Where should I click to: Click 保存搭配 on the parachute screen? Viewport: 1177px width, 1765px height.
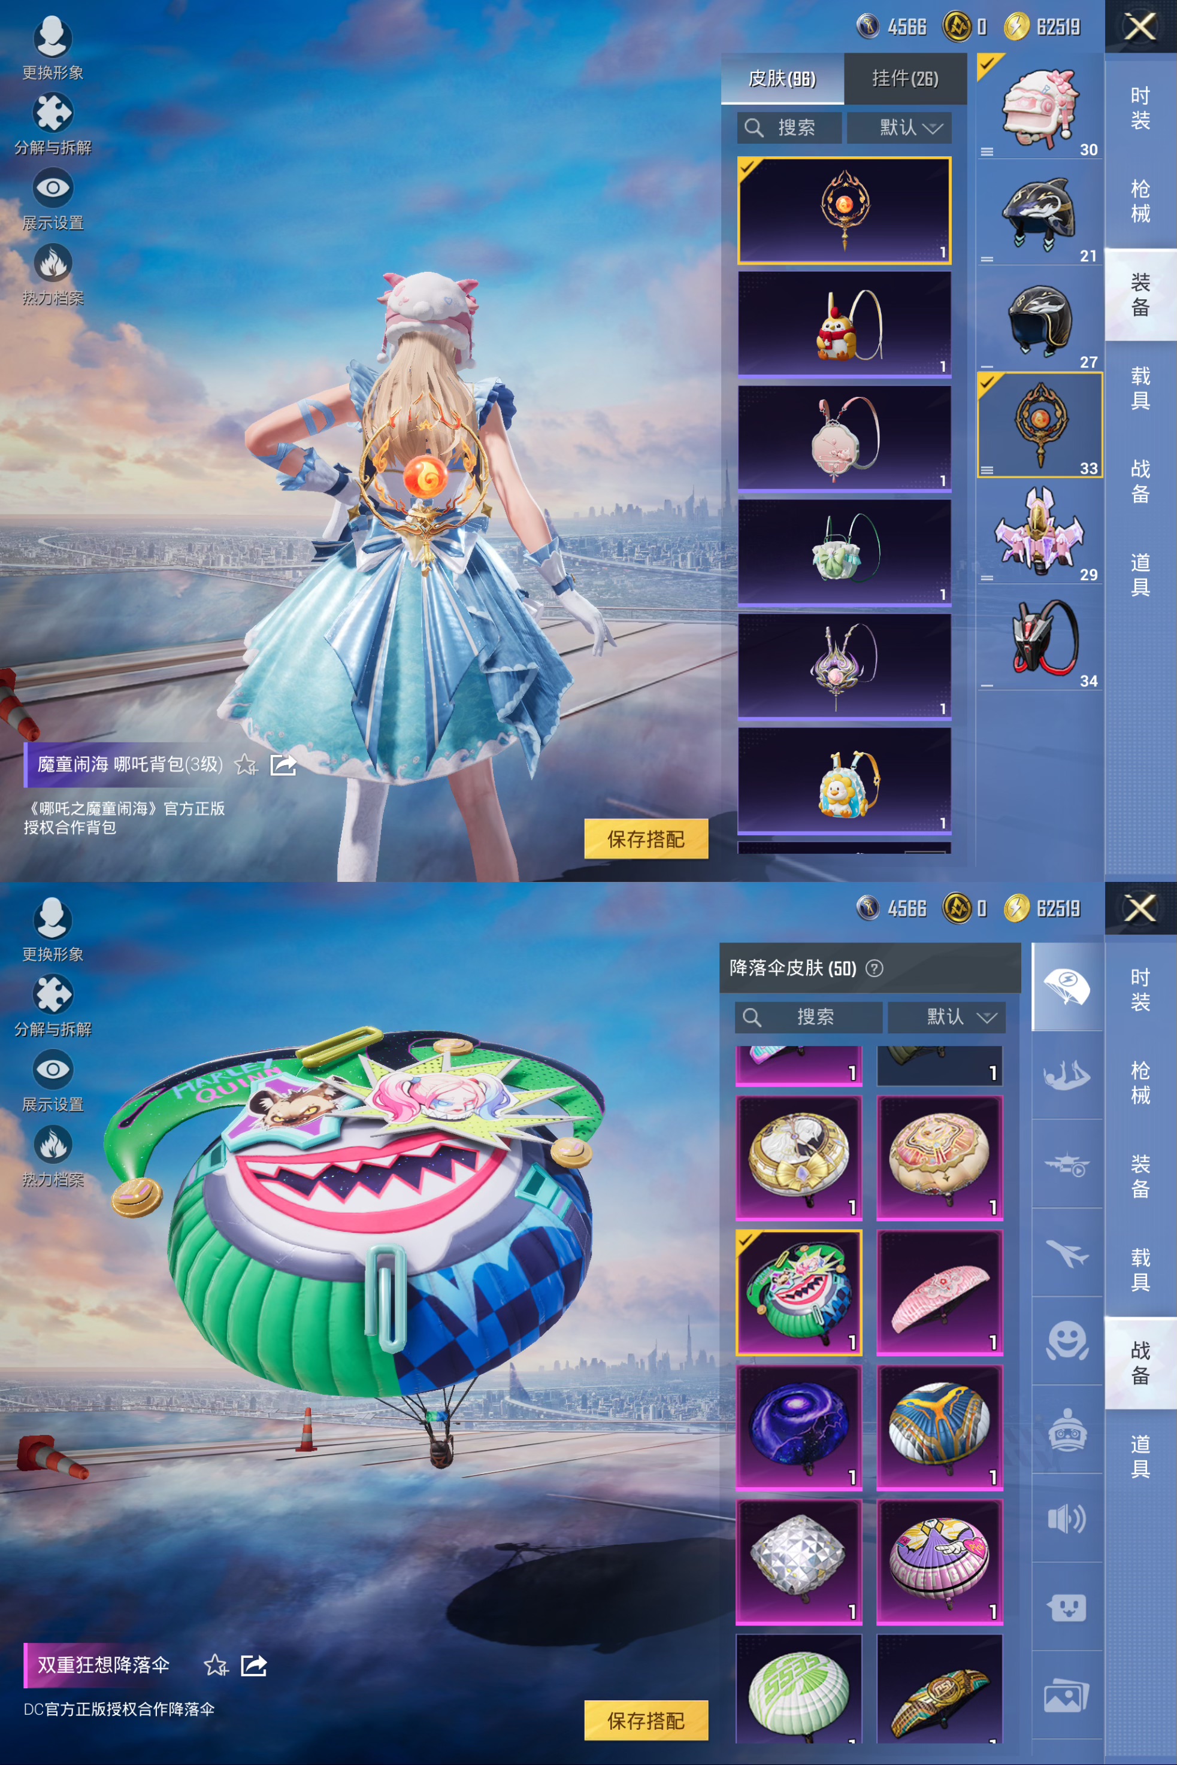[646, 1720]
